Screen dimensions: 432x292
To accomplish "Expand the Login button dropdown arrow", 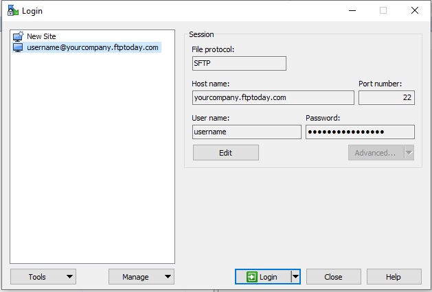I will point(295,277).
